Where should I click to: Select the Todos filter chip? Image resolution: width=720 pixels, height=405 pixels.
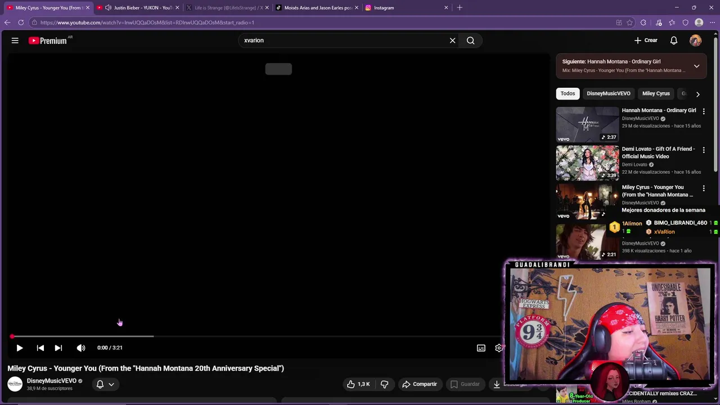568,93
